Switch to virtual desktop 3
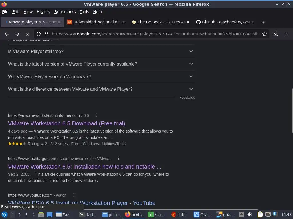Screen dimensions: 293x219 click(x=27, y=215)
